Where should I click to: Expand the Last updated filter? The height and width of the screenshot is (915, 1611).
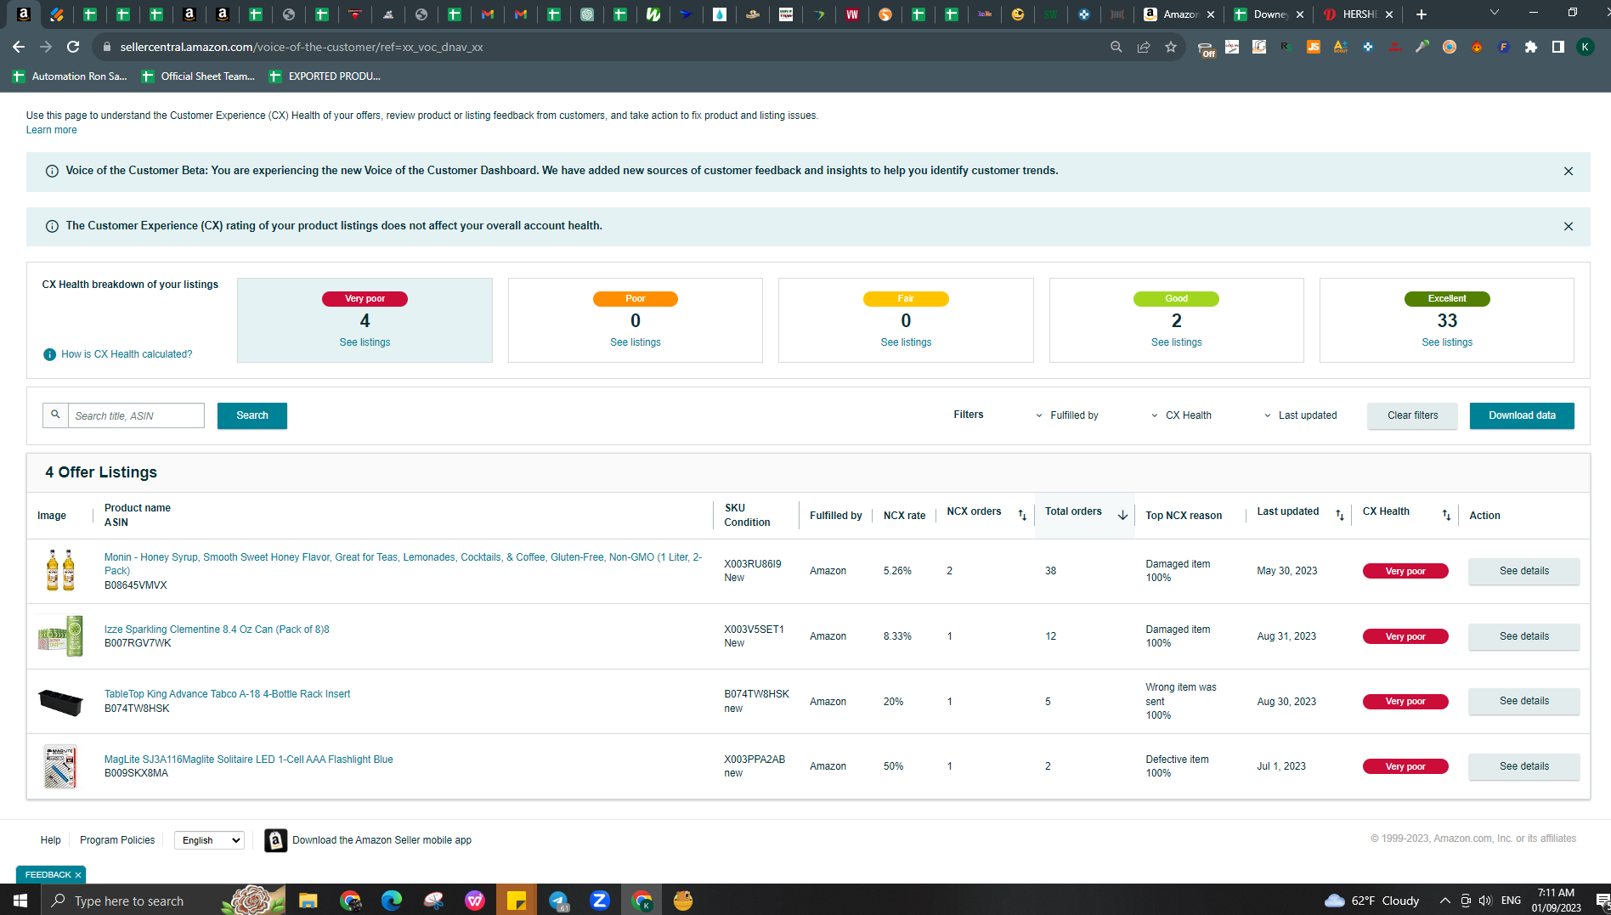[1301, 415]
